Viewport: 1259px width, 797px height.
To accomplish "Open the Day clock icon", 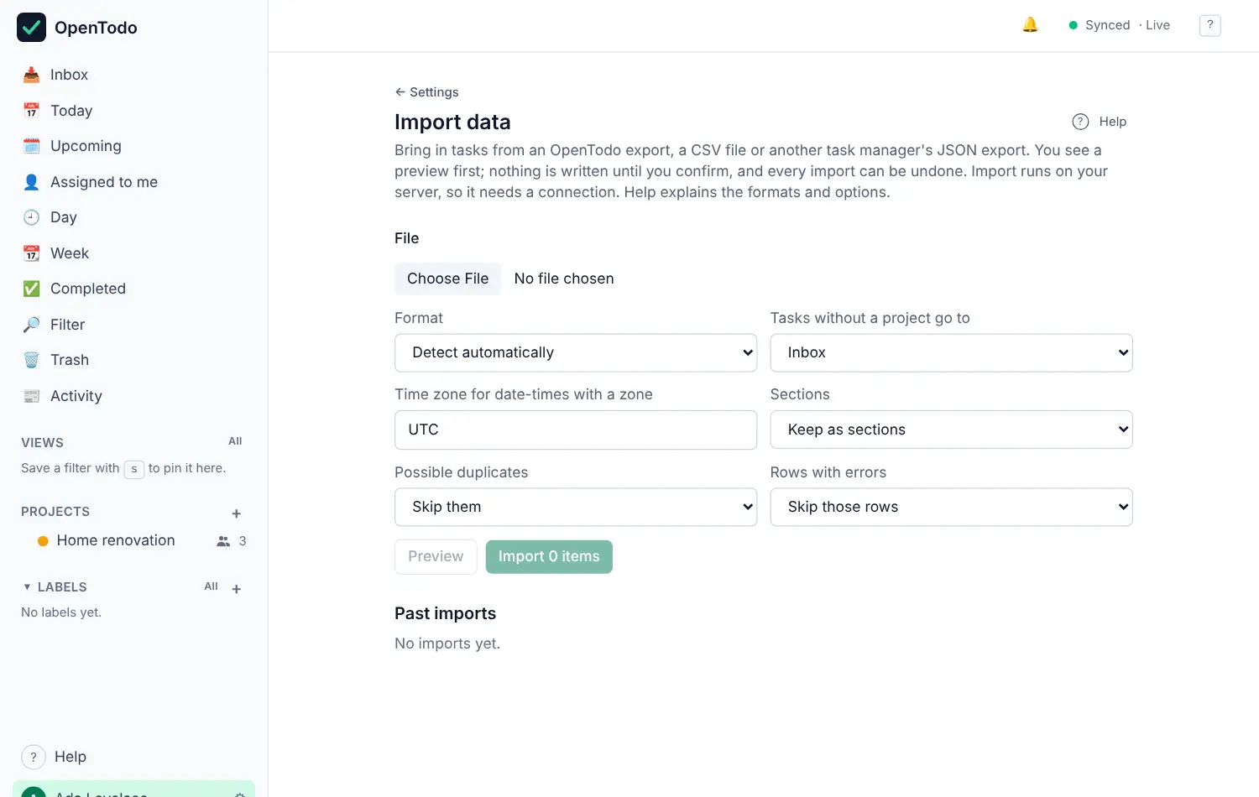I will (x=31, y=217).
